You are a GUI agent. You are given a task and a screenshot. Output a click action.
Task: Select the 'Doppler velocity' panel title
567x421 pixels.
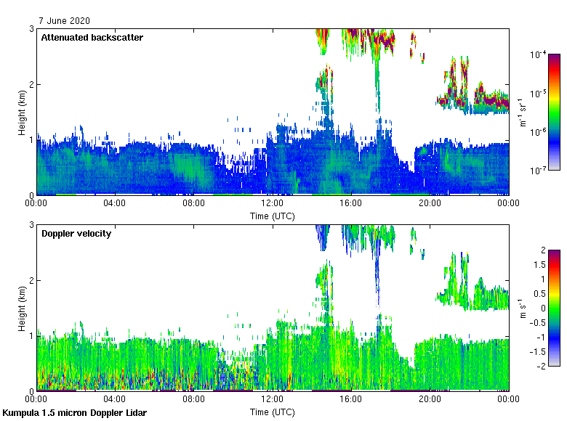click(x=76, y=234)
